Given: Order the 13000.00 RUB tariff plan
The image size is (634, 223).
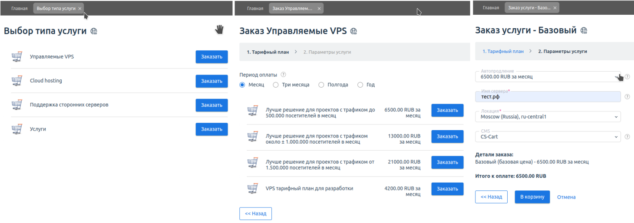Looking at the screenshot, I should [447, 136].
